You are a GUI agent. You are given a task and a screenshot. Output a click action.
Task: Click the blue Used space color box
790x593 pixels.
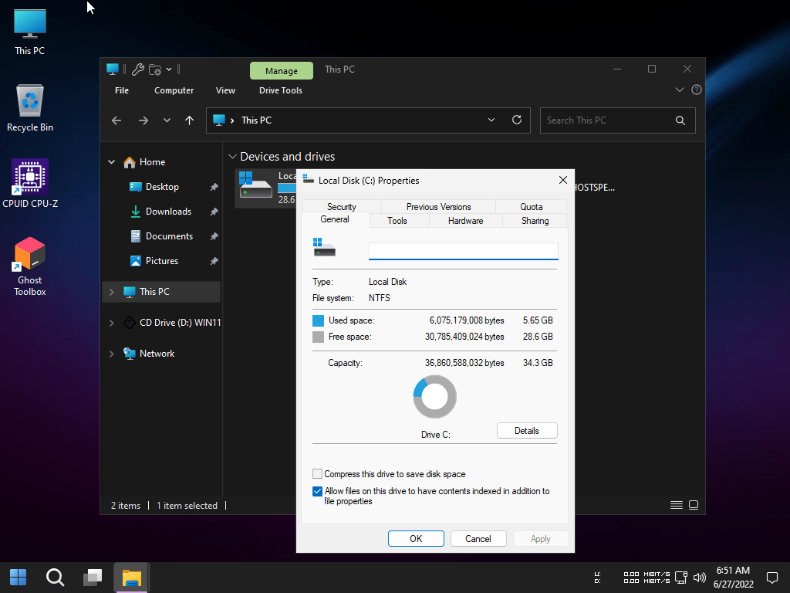pos(318,320)
